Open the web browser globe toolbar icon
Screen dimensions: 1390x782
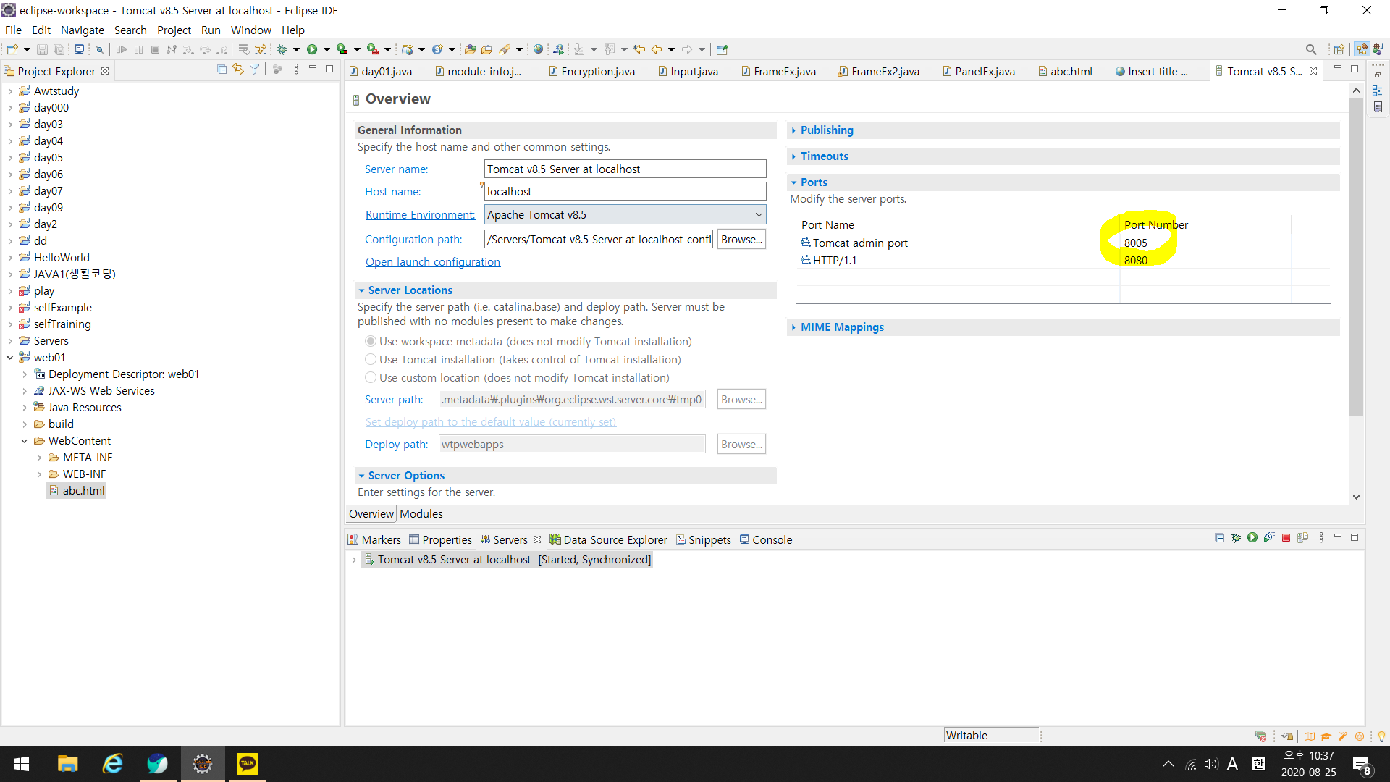point(538,49)
